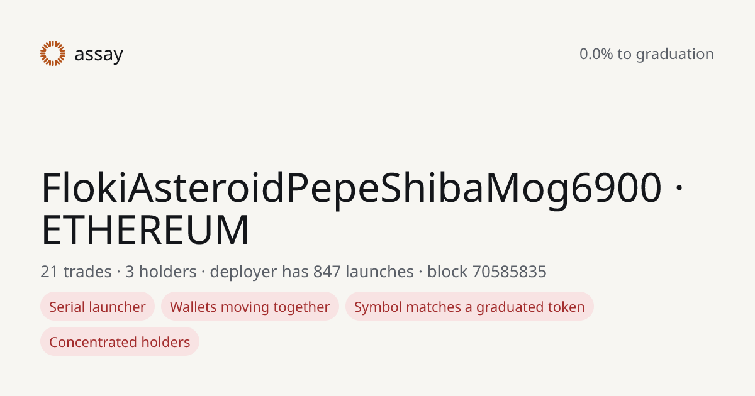Open the Symbol matches a graduated token tag
This screenshot has width=755, height=396.
click(469, 307)
